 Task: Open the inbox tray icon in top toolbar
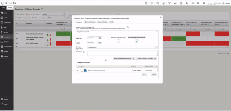[x=158, y=3]
